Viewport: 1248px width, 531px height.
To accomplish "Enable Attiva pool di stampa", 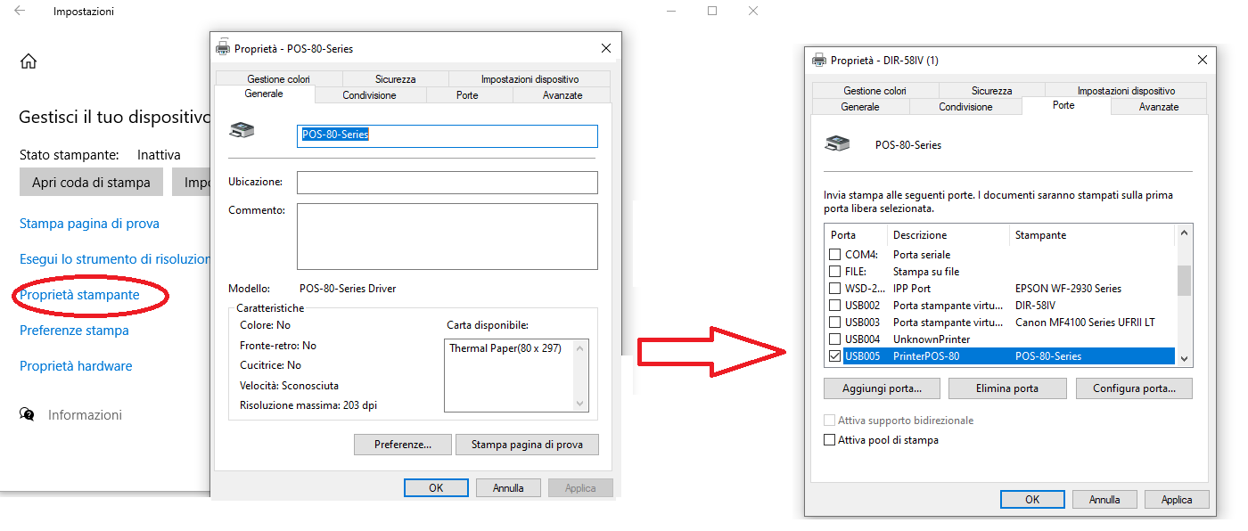I will (830, 440).
